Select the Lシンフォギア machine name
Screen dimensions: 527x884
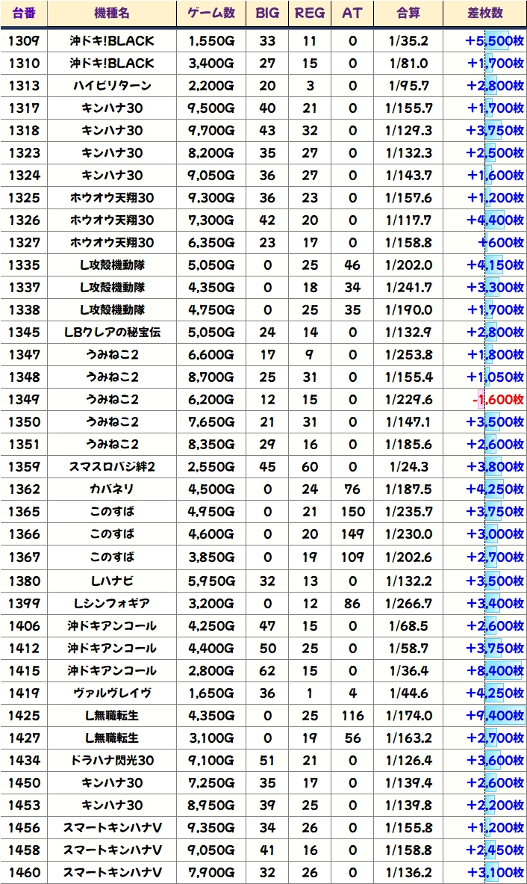112,603
